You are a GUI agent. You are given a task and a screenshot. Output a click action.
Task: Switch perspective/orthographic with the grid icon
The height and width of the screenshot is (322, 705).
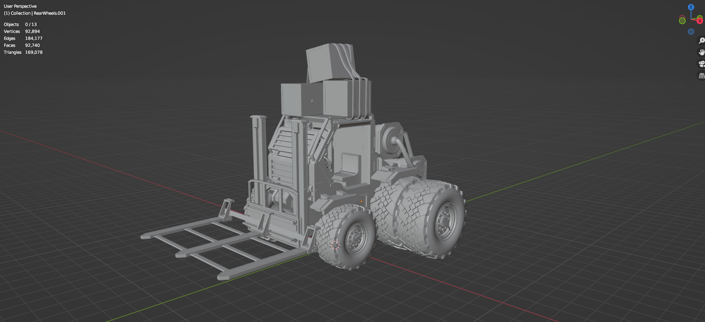point(702,75)
